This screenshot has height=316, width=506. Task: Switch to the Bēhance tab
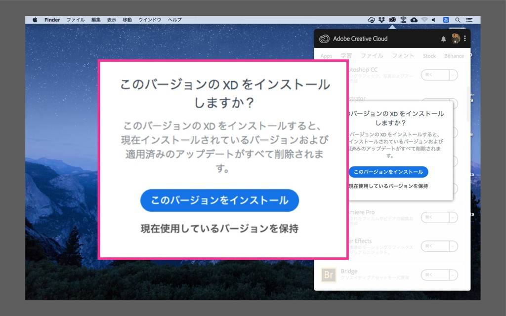pos(454,56)
